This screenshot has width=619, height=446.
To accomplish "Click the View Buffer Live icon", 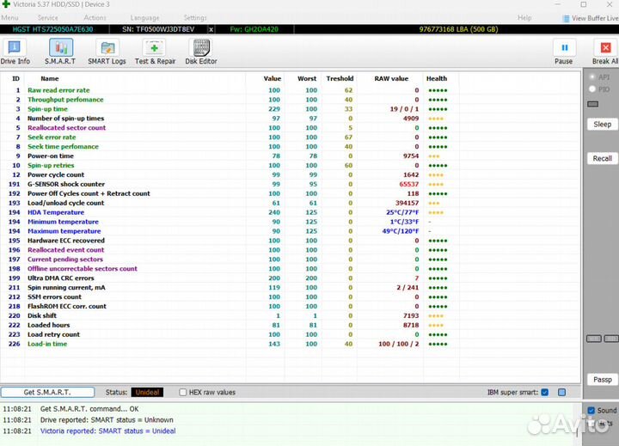I will tap(566, 19).
